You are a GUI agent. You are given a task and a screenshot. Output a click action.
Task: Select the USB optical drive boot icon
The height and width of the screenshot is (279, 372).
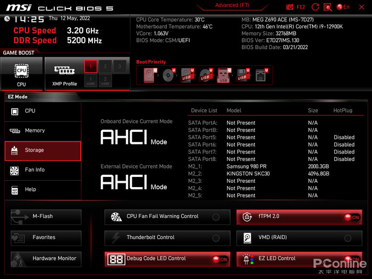pos(206,75)
